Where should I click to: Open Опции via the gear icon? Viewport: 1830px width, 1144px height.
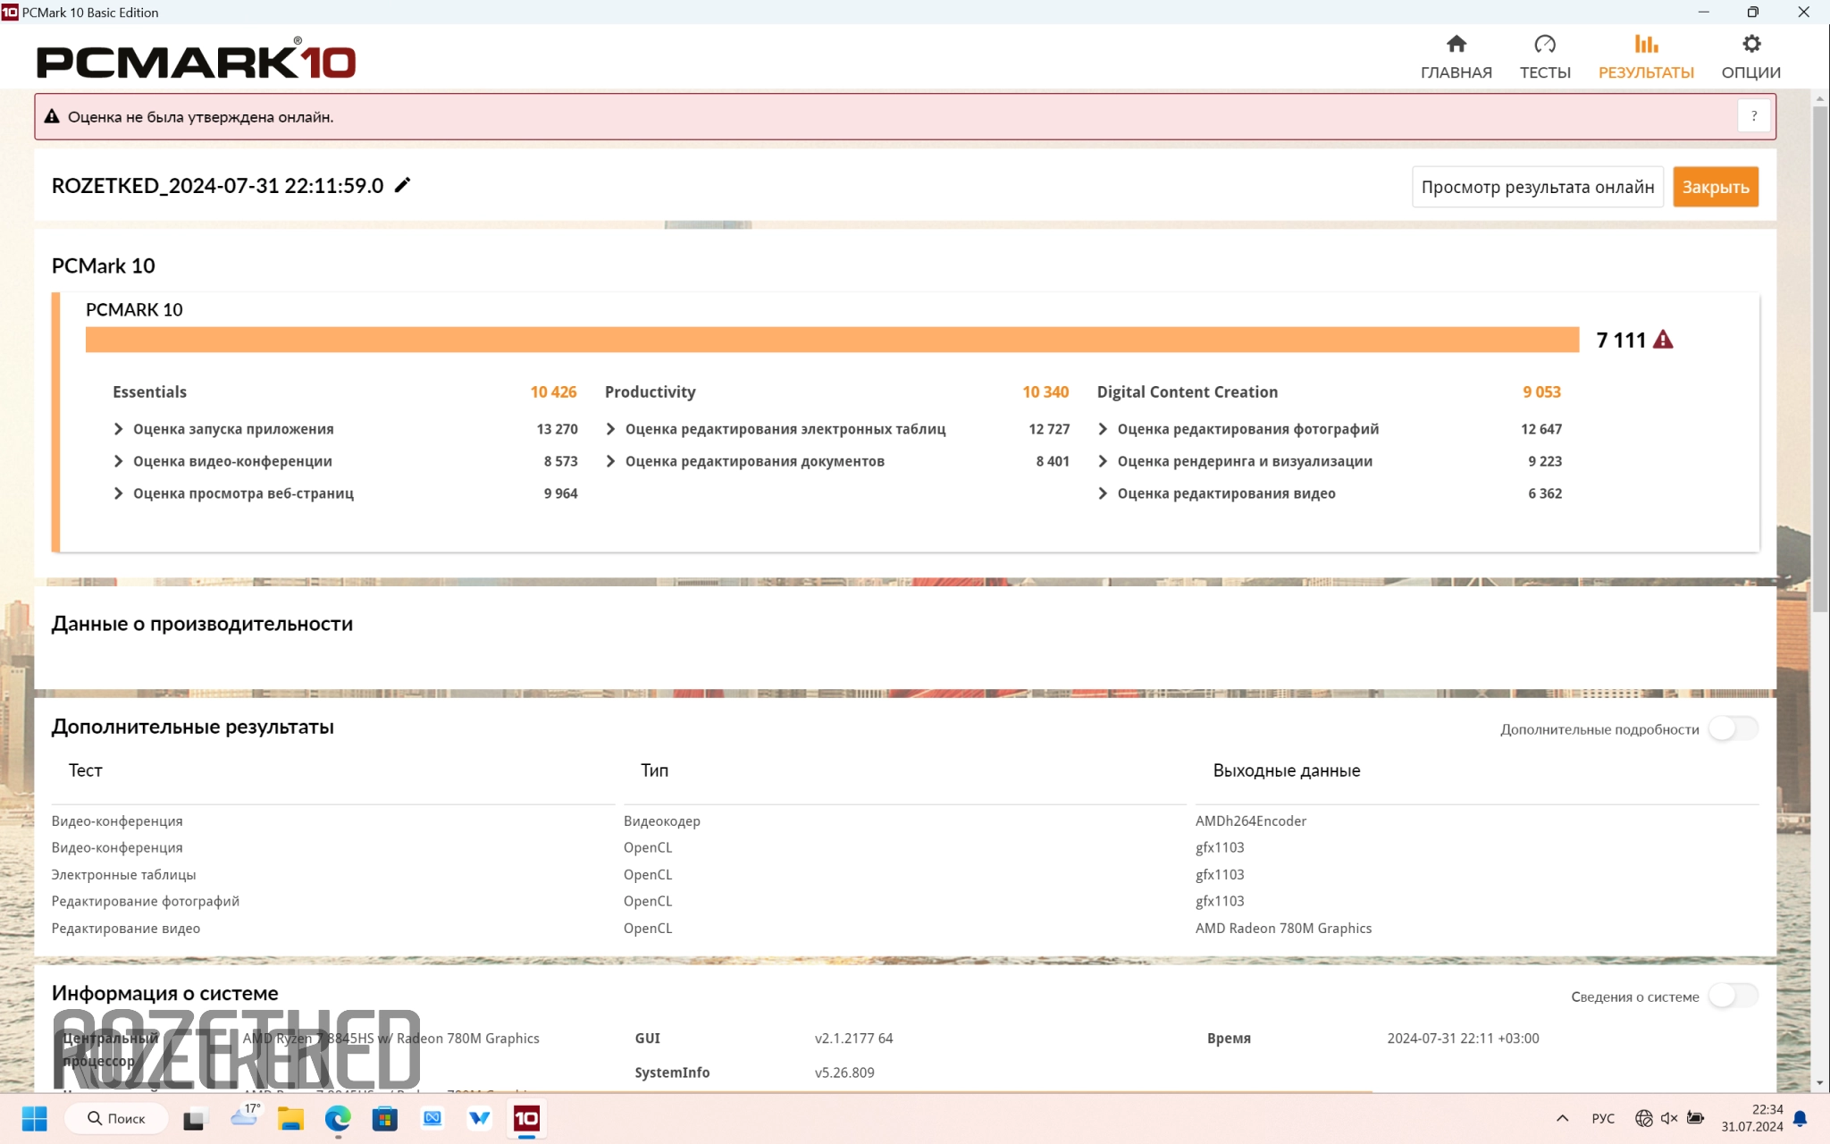(1750, 45)
